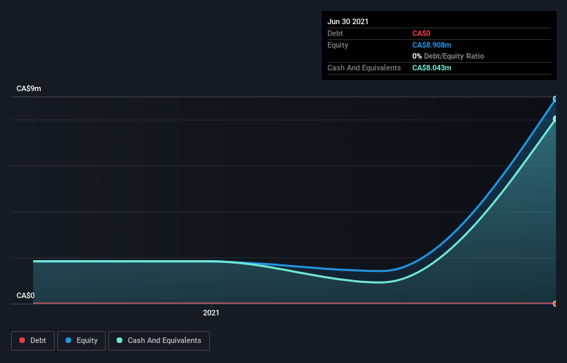This screenshot has height=363, width=567.
Task: Click the 2021 x-axis label
Action: pyautogui.click(x=211, y=313)
